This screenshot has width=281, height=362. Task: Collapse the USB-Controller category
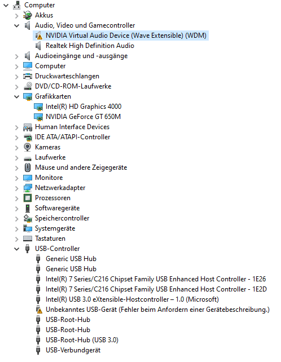click(16, 249)
